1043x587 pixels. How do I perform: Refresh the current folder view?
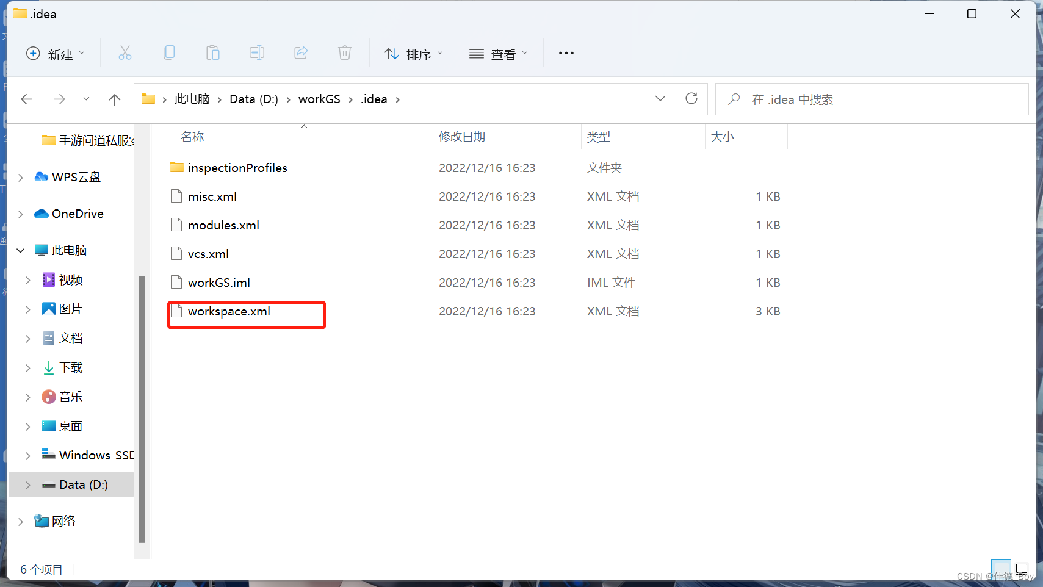(x=692, y=98)
